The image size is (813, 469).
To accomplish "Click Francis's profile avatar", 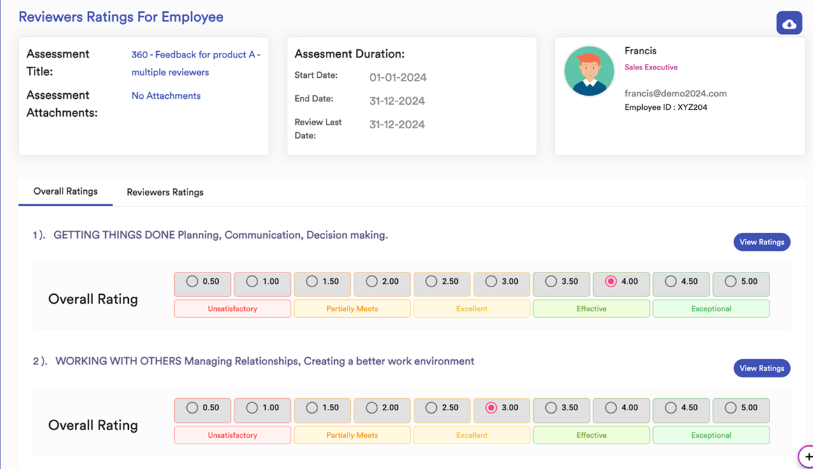I will coord(589,71).
